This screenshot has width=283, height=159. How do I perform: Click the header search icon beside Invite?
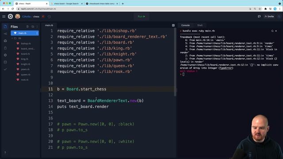coord(279,16)
